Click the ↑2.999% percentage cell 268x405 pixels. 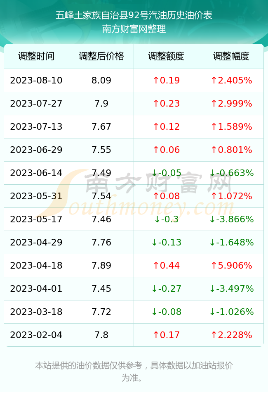click(x=231, y=104)
